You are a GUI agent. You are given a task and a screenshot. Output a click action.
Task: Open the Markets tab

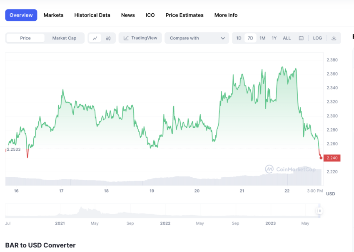(x=54, y=15)
